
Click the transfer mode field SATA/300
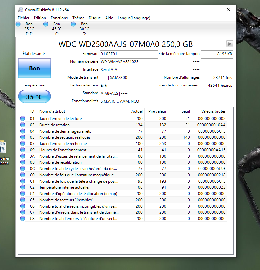pos(129,78)
